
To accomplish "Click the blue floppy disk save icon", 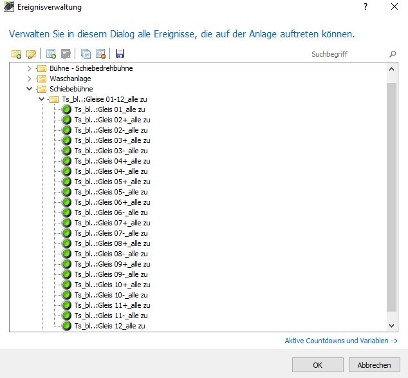I will coord(120,53).
